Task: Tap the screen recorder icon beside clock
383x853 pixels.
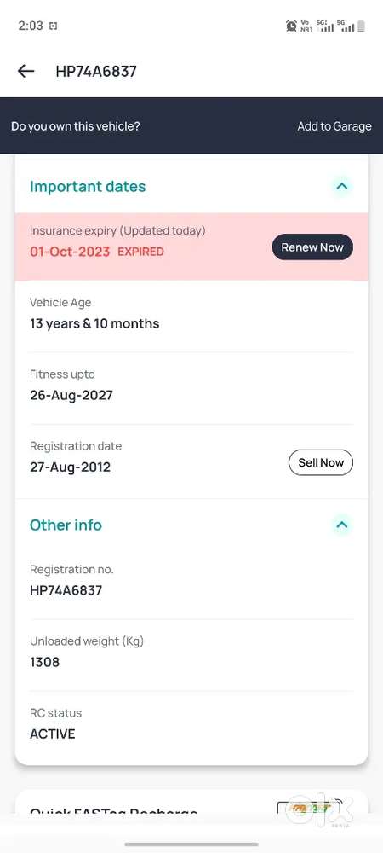Action: click(53, 26)
